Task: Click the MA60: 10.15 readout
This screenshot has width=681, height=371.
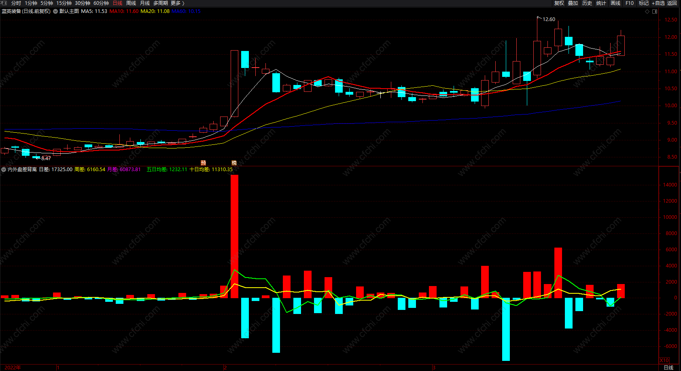Action: point(186,11)
